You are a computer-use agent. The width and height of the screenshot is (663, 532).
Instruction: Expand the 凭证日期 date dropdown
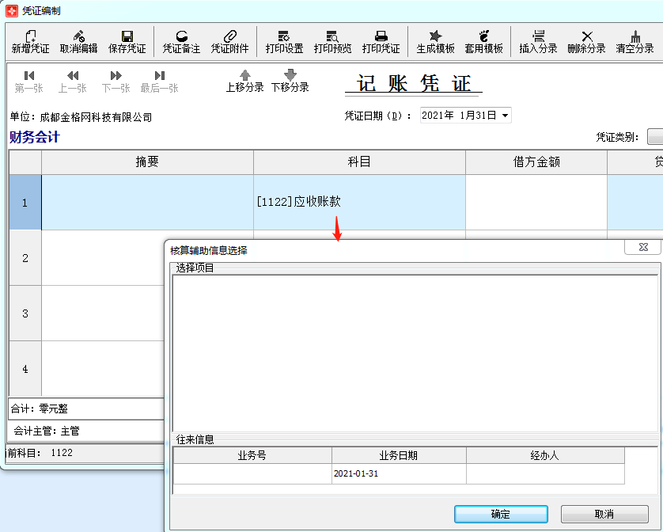(x=505, y=116)
